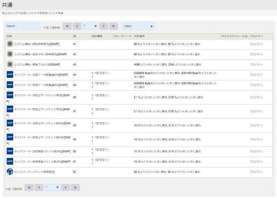Viewport: 277px width, 198px height.
Task: Open 監視レシピ breadcrumb link
Action: [x=27, y=13]
